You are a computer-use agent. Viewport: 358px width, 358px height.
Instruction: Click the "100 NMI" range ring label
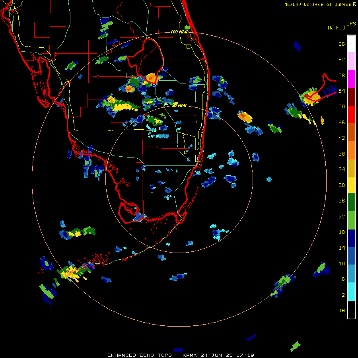[x=179, y=32]
